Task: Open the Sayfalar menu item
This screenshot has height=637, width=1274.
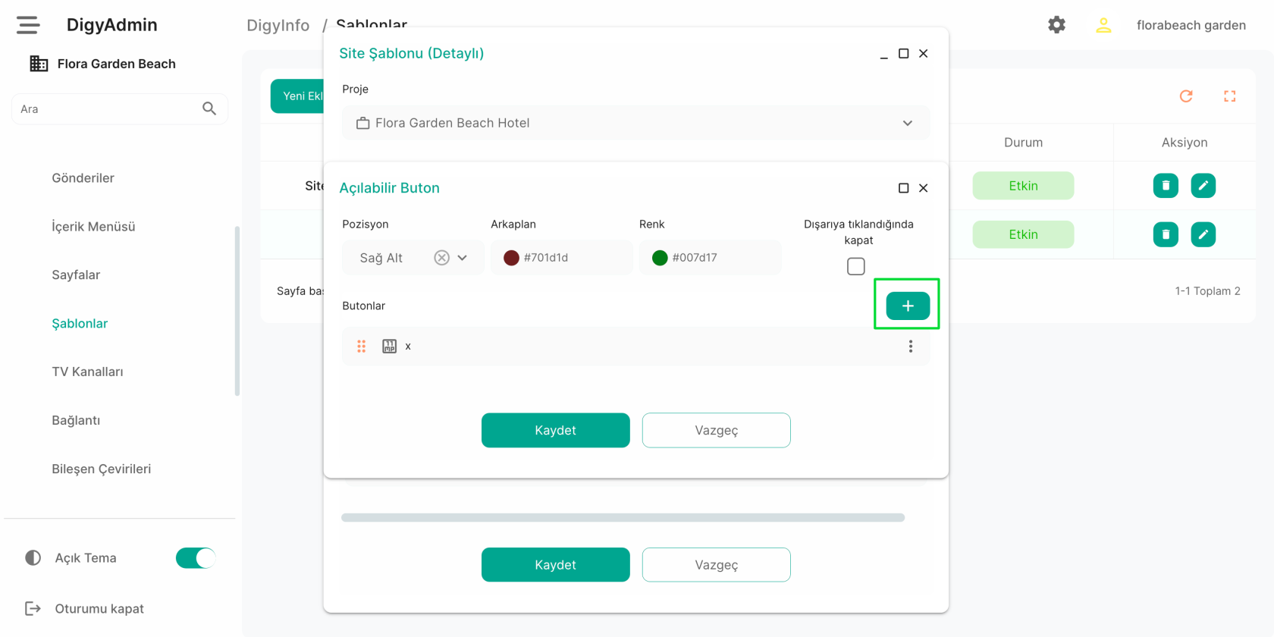Action: tap(76, 275)
